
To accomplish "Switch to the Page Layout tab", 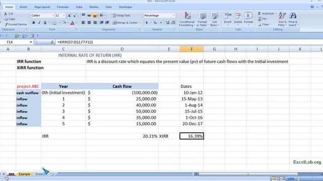I will 42,7.
